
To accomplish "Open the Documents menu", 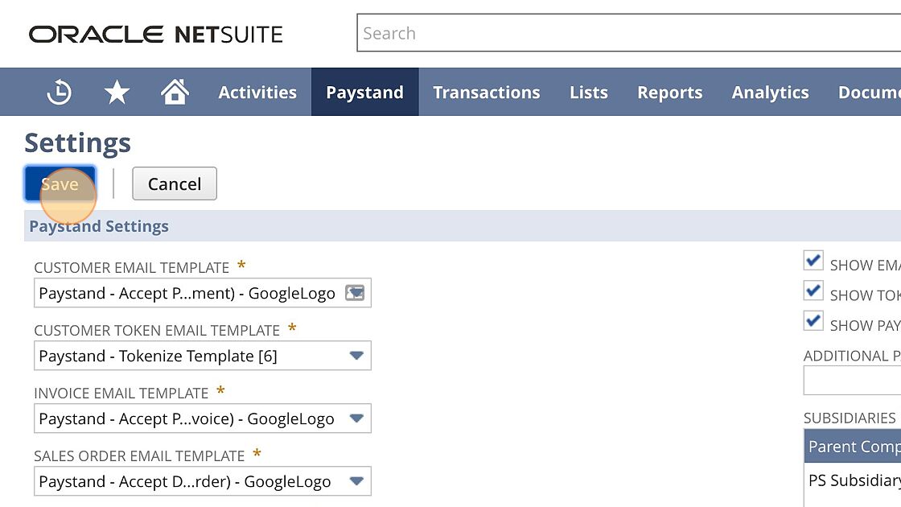I will [870, 92].
